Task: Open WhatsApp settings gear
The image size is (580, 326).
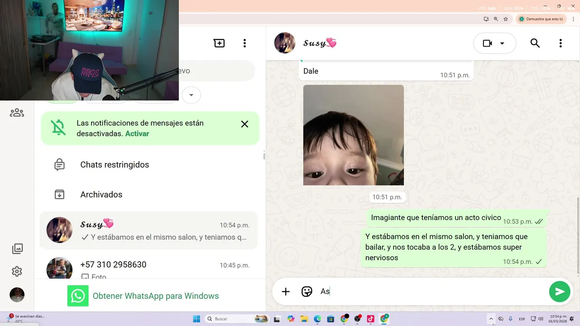Action: (17, 271)
